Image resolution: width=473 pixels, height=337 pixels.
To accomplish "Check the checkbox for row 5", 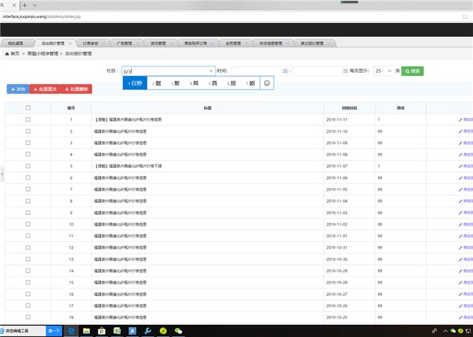I will 28,166.
